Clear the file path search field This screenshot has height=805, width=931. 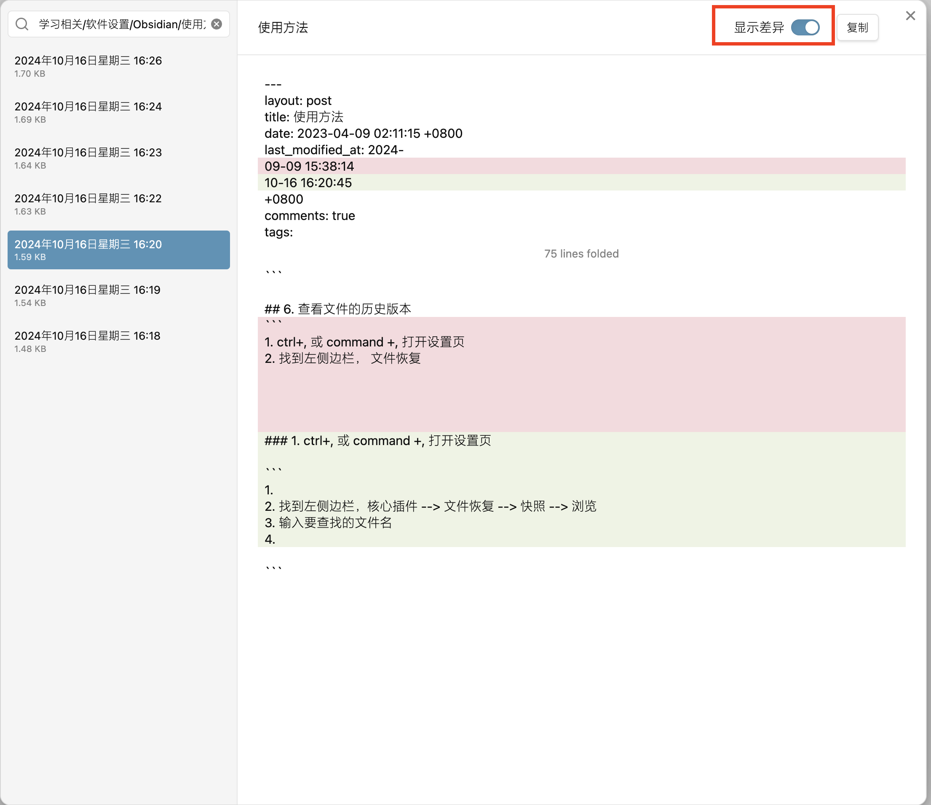[x=217, y=24]
